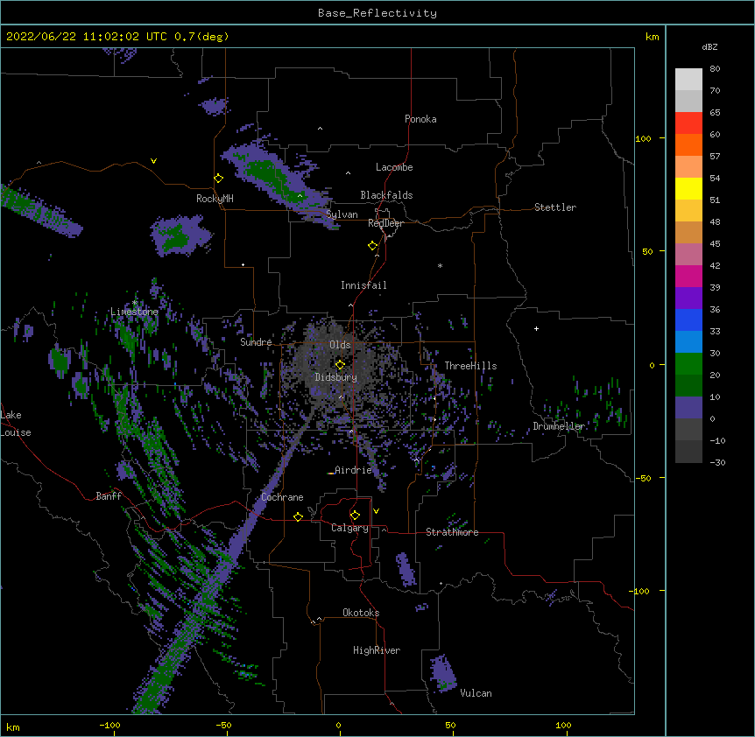This screenshot has width=755, height=737.
Task: Pick the blue 33-36 dBZ legend swatch
Action: coord(688,319)
